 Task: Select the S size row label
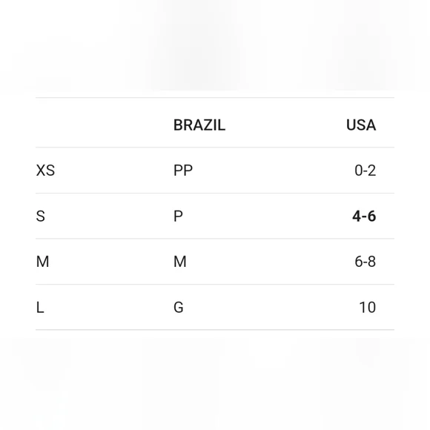coord(41,216)
